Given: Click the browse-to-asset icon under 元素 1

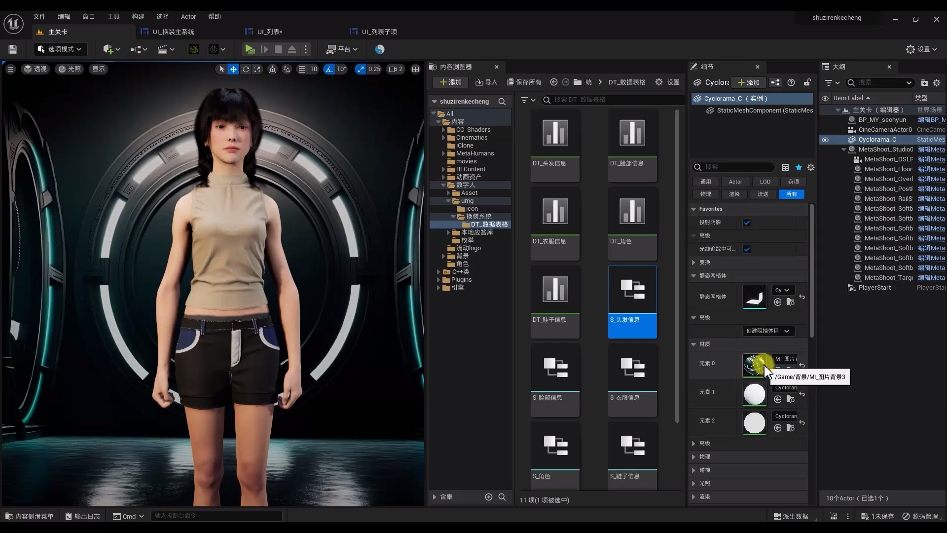Looking at the screenshot, I should pyautogui.click(x=790, y=399).
